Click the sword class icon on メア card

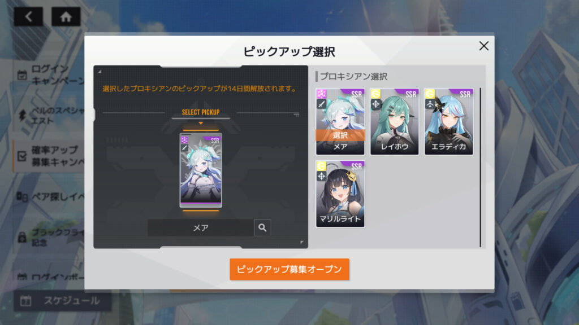(321, 104)
